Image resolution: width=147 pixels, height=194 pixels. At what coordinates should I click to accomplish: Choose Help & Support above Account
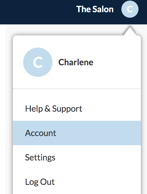click(77, 109)
